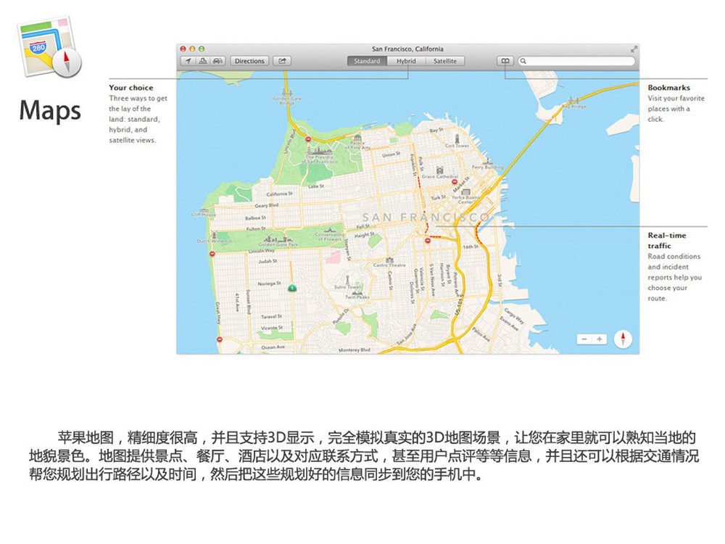Click the magnifying glass search icon
Image resolution: width=725 pixels, height=544 pixels.
[x=523, y=61]
